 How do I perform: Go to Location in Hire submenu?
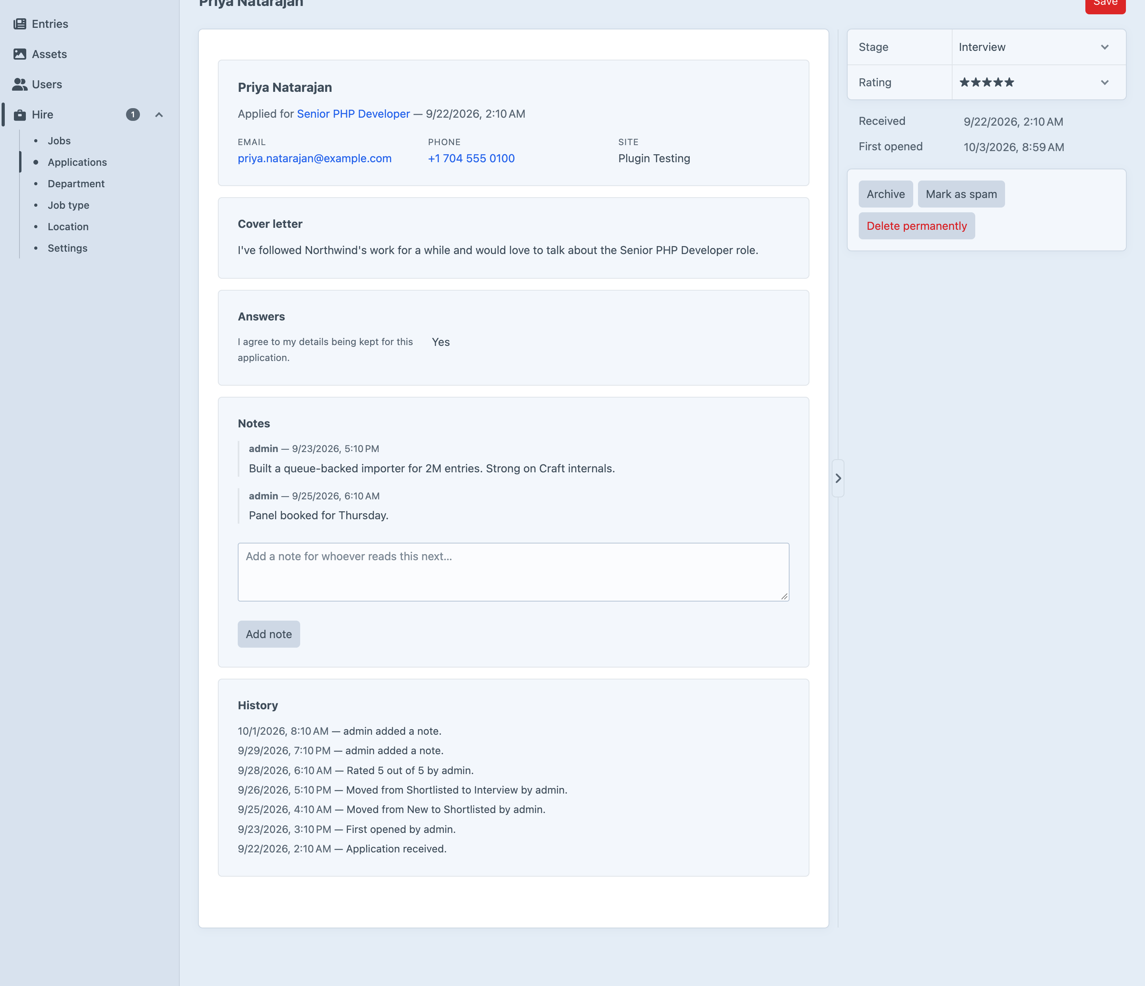[68, 227]
